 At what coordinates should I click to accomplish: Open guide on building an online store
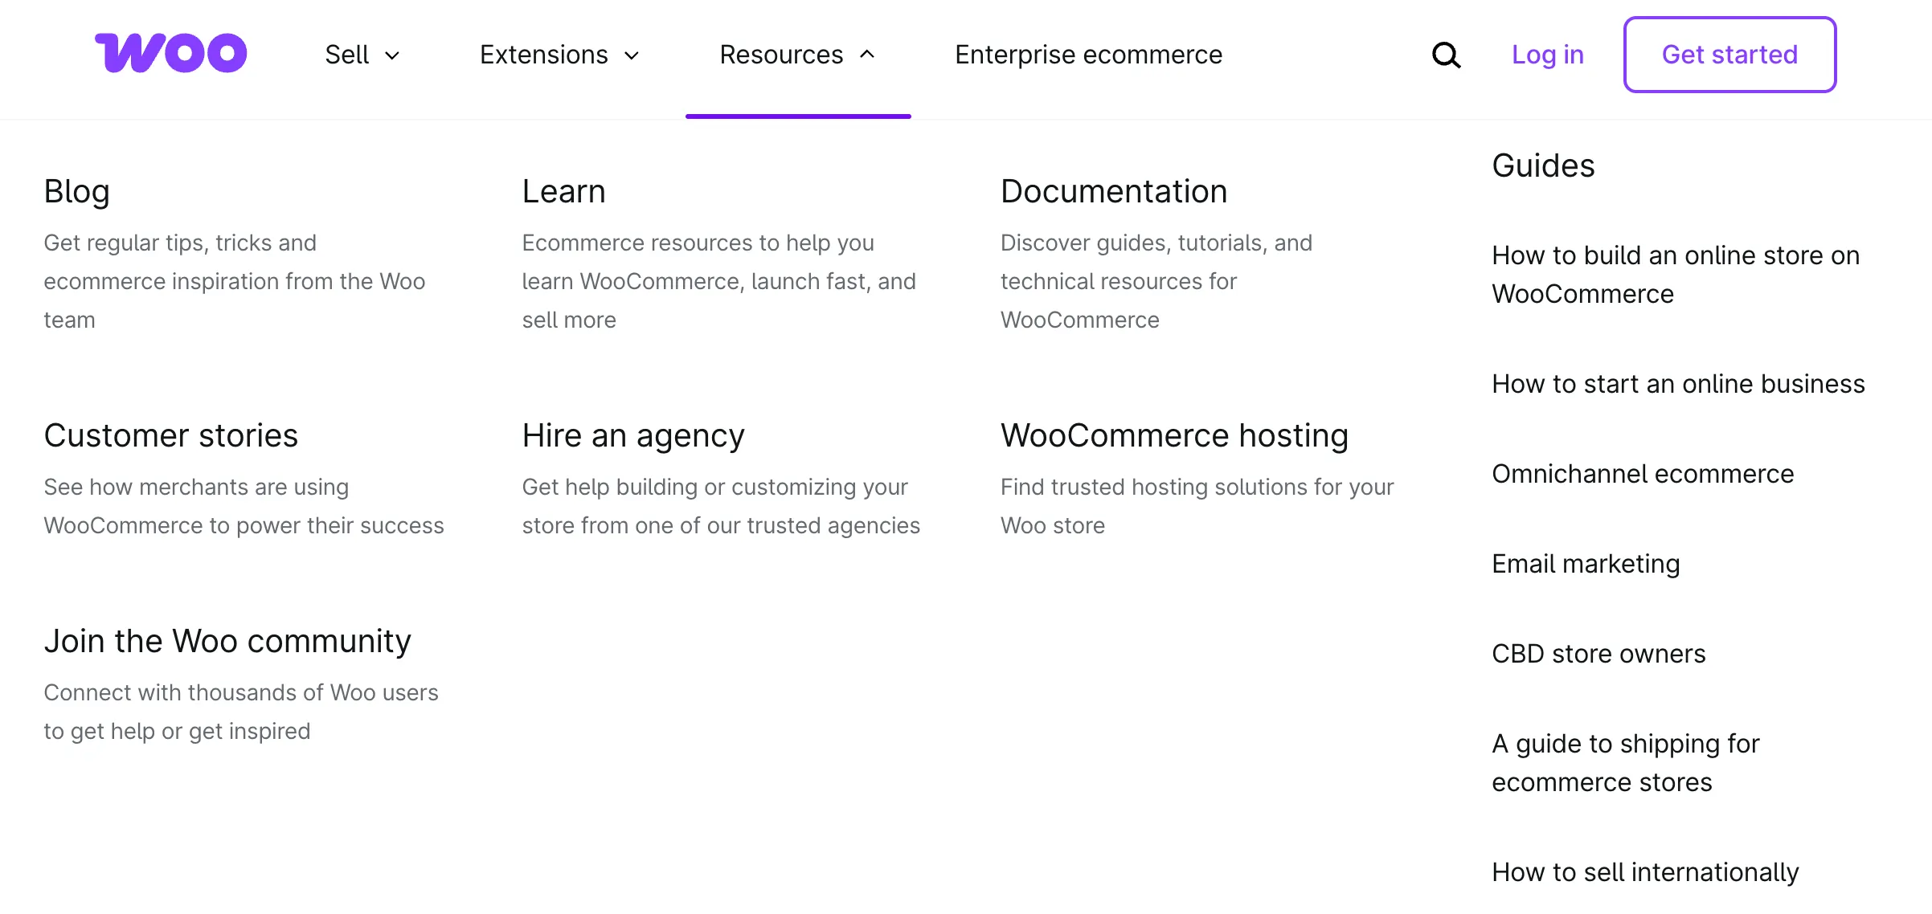coord(1676,275)
